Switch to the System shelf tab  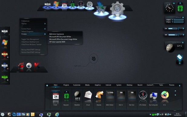[x=119, y=85]
